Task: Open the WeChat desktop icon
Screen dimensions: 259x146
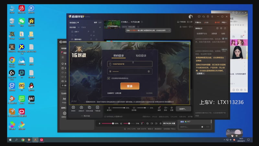Action: pyautogui.click(x=22, y=22)
